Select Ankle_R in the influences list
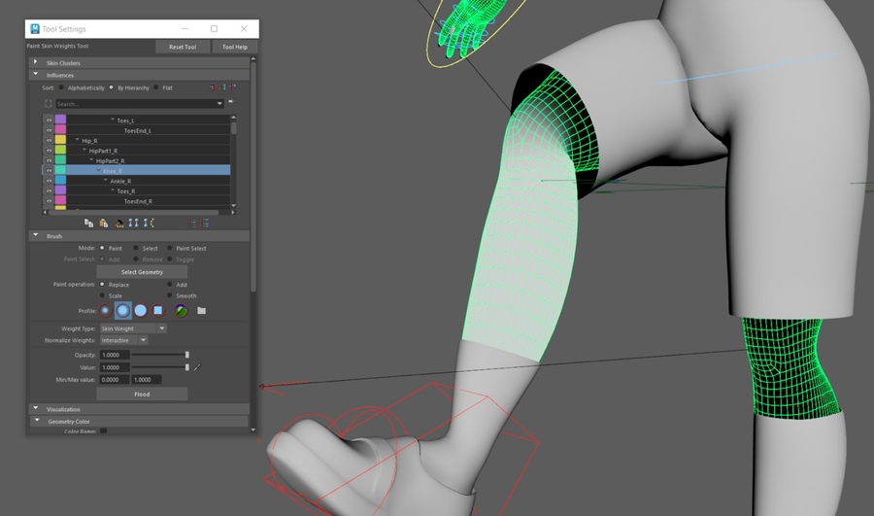 [x=120, y=181]
